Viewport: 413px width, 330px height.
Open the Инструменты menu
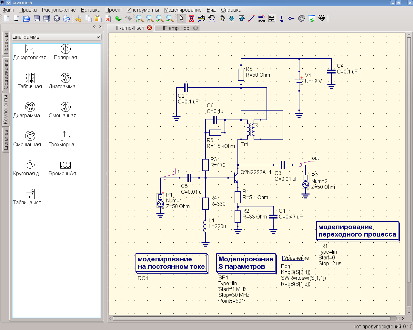(143, 10)
